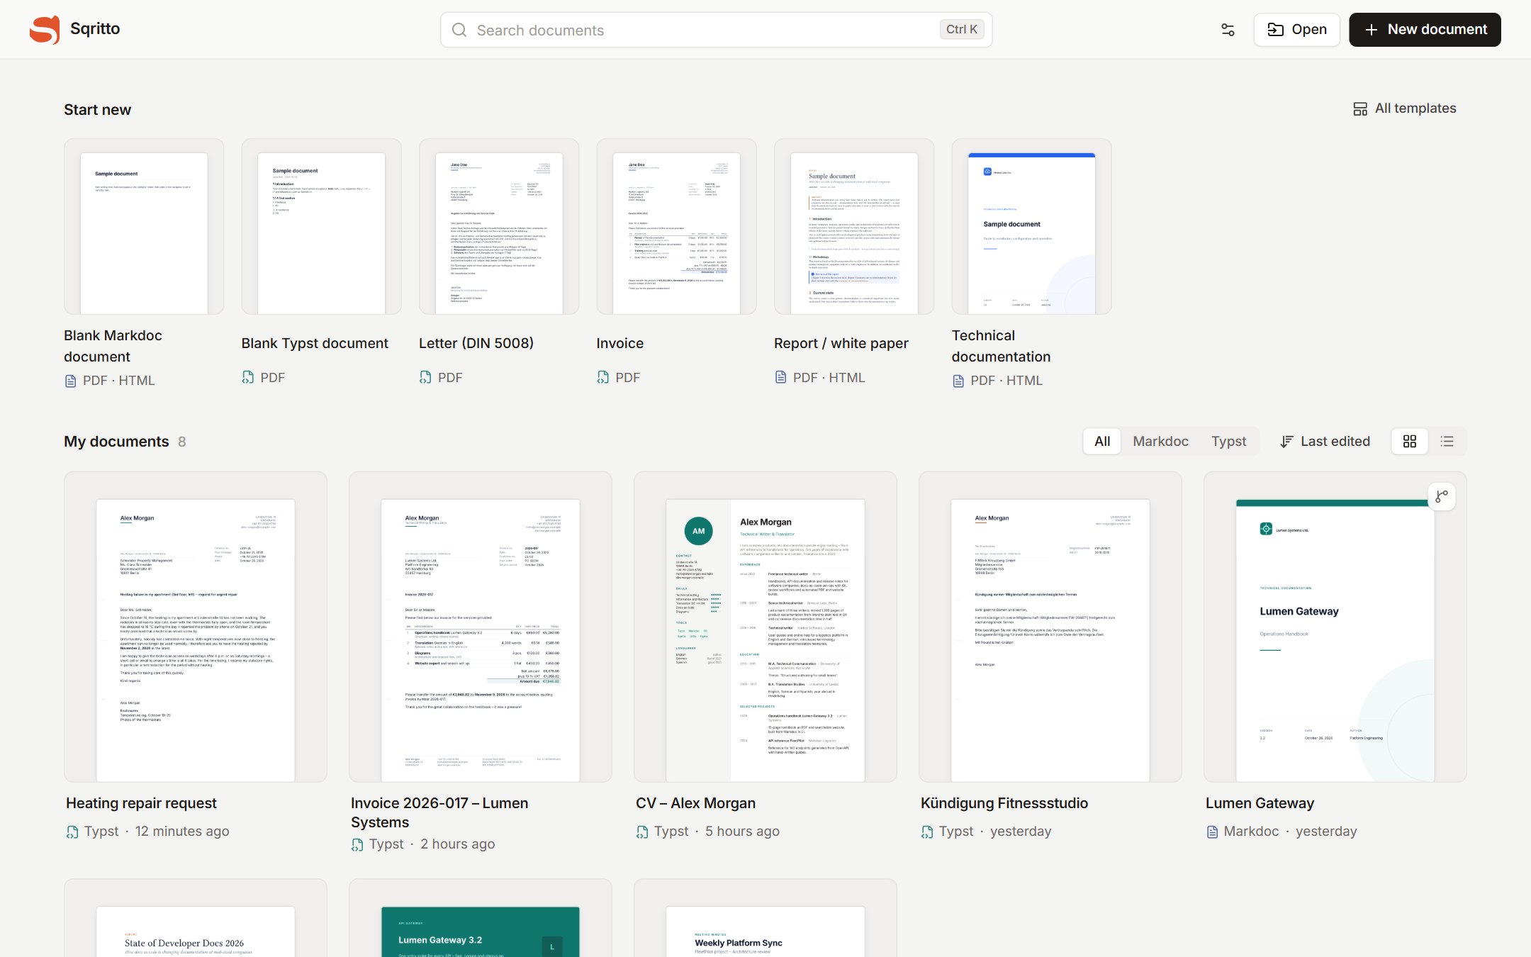The width and height of the screenshot is (1531, 957).
Task: Click the Typst icon under Invoice 2026-017
Action: 357,844
